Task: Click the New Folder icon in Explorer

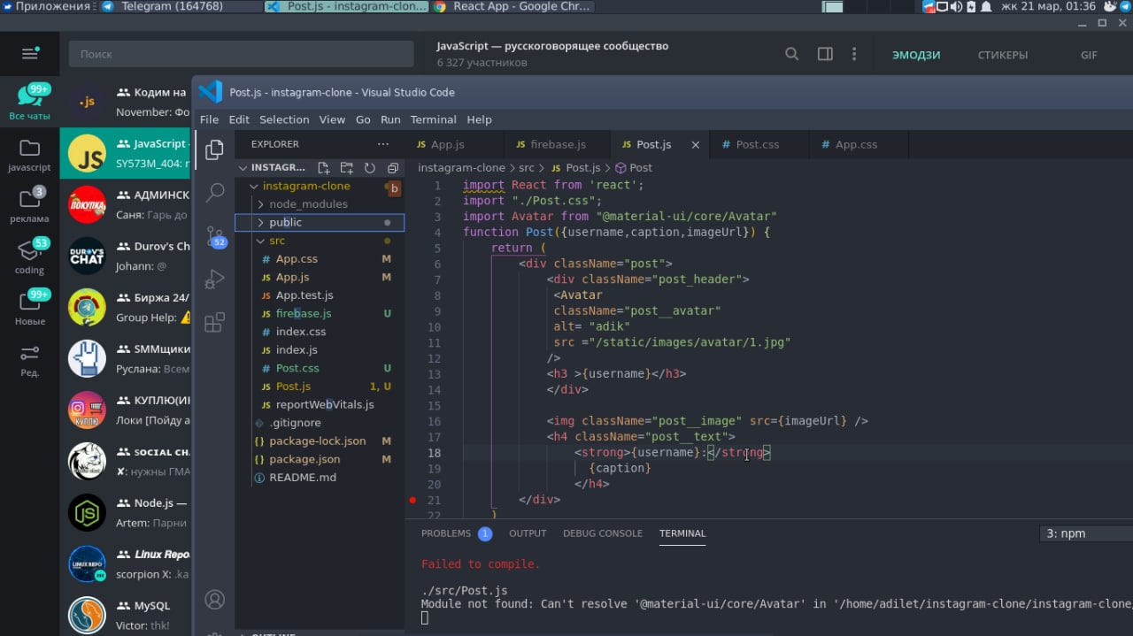Action: tap(346, 167)
